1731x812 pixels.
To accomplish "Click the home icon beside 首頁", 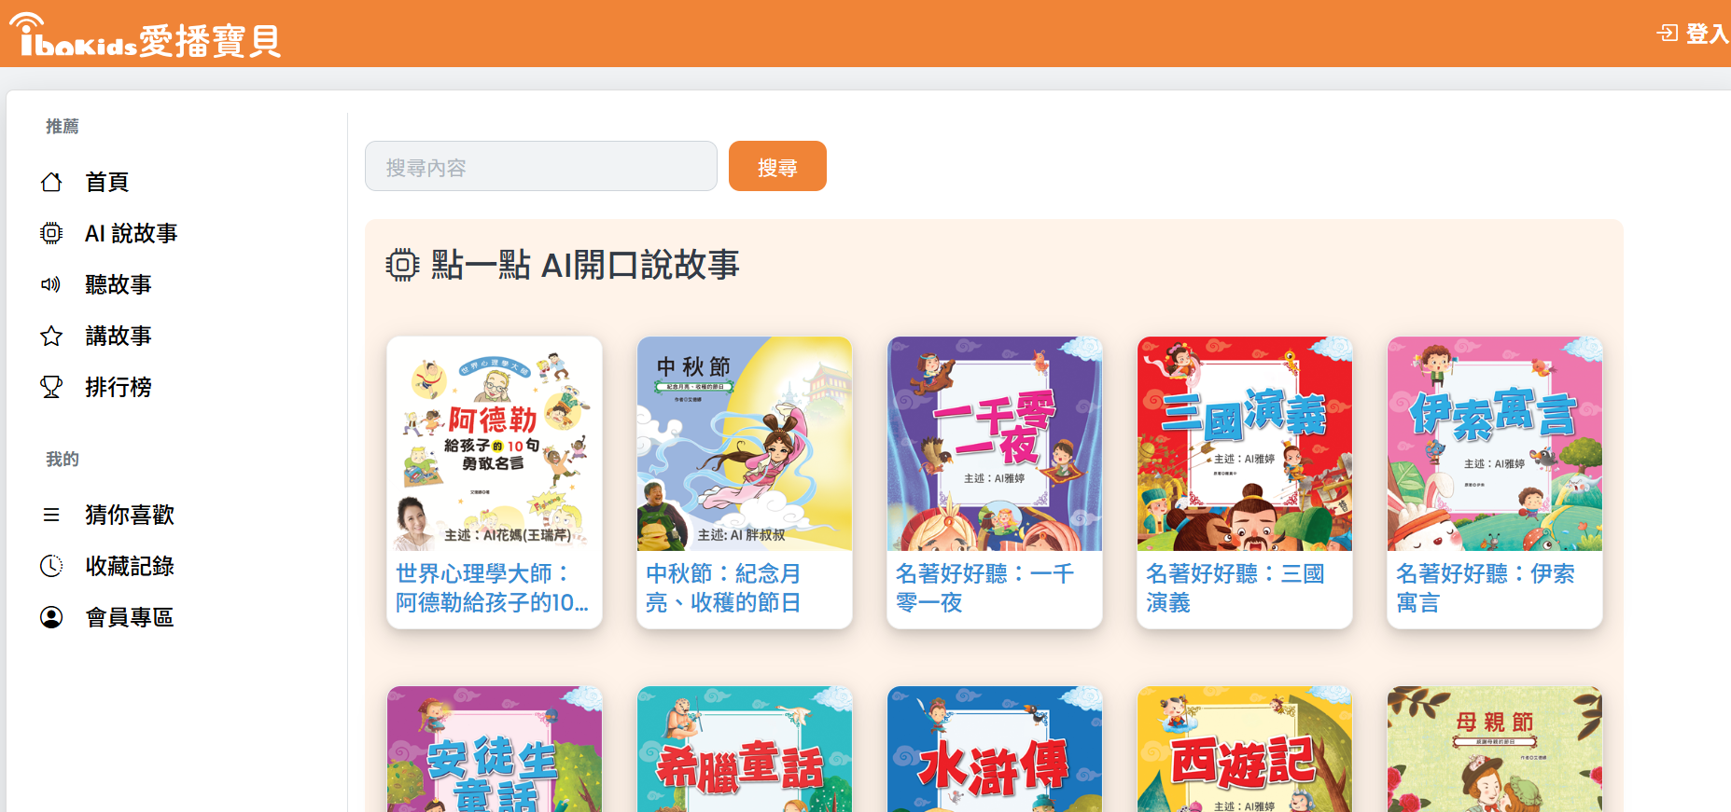I will click(x=51, y=182).
